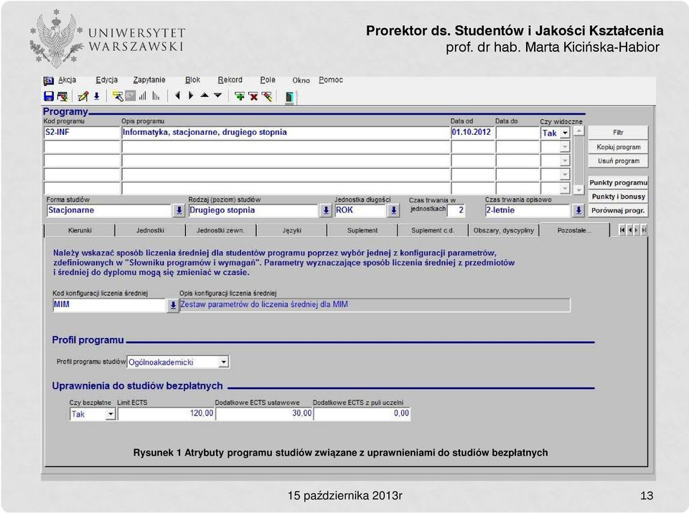Switch to the Suplement tab

click(362, 230)
